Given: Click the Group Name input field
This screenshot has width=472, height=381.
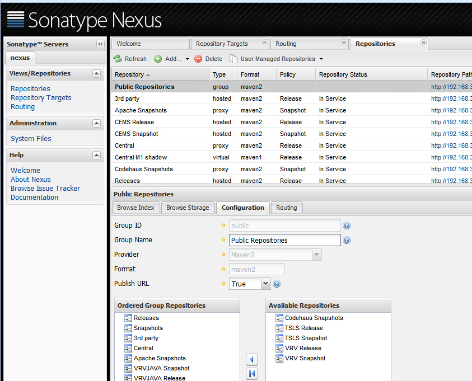Looking at the screenshot, I should 285,240.
